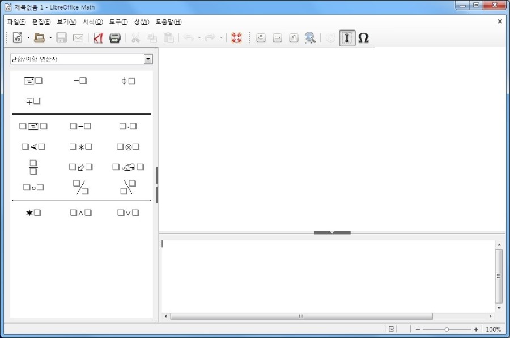
Task: Insert plus-minus sign element
Action: [128, 81]
